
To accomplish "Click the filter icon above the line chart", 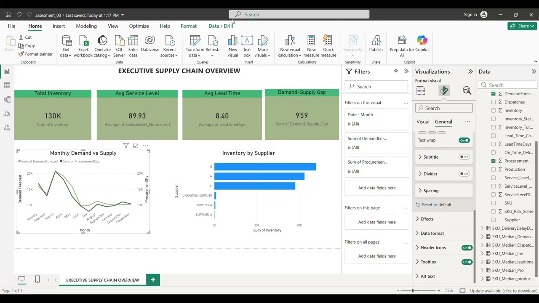I will (126, 146).
